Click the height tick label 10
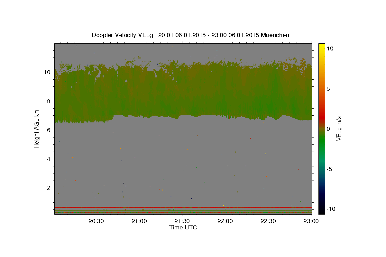The height and width of the screenshot is (257, 386). [48, 72]
